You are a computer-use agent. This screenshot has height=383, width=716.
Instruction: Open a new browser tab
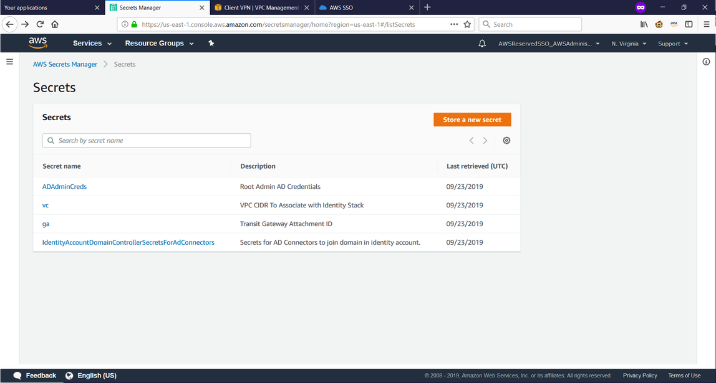pyautogui.click(x=427, y=7)
